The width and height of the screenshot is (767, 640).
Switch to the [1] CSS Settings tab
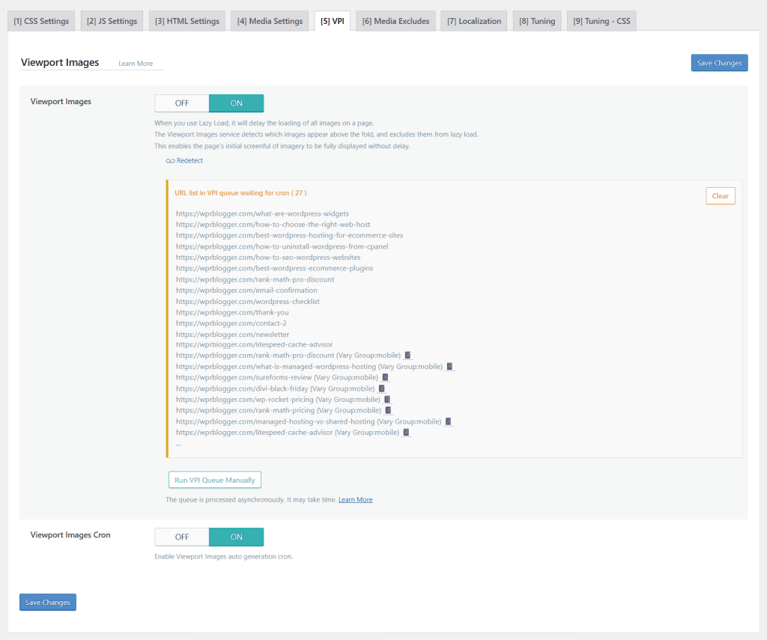pos(40,20)
